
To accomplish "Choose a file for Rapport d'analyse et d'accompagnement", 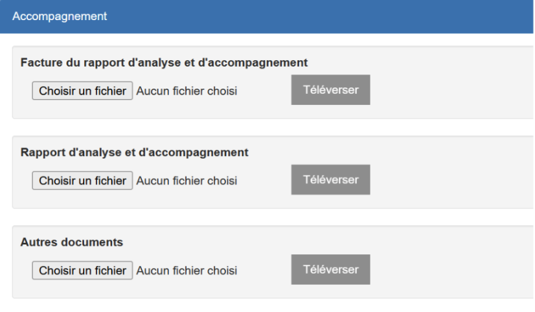I will click(82, 181).
